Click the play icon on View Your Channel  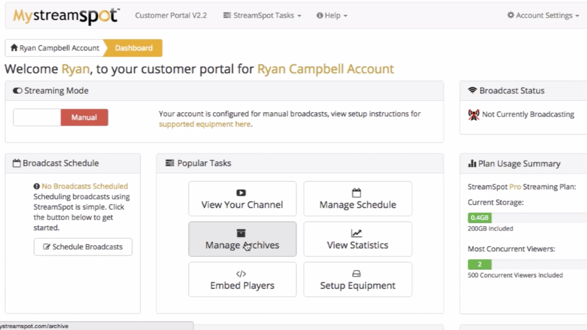coord(241,193)
